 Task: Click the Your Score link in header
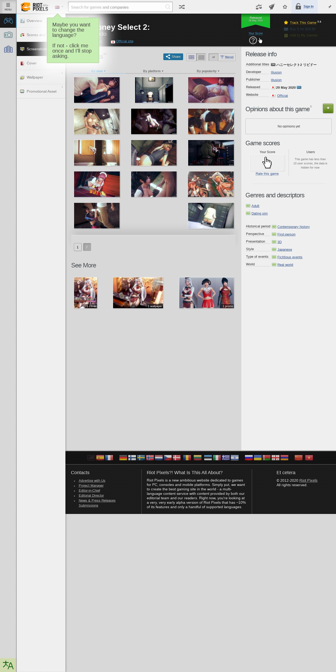coord(255,33)
